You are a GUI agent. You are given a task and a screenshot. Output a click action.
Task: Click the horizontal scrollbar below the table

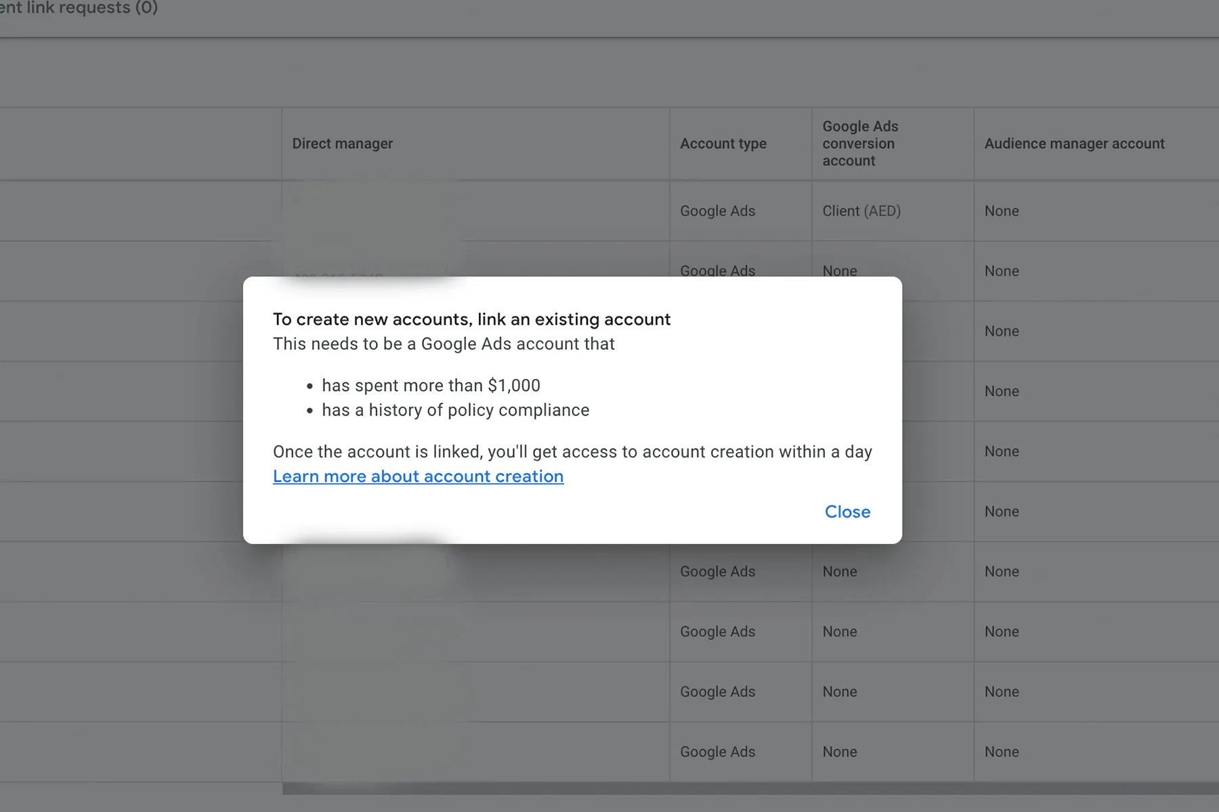745,788
